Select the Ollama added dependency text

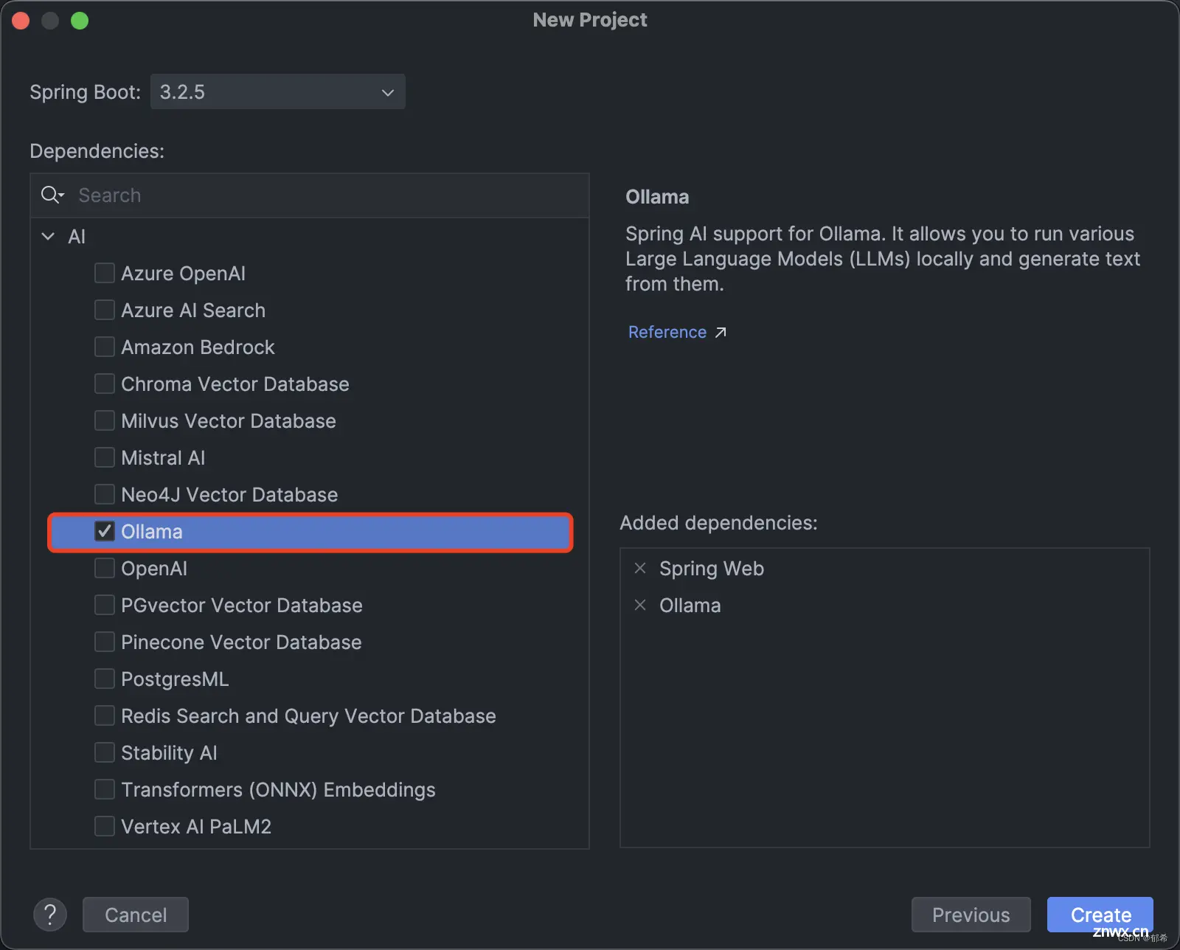[x=690, y=605]
